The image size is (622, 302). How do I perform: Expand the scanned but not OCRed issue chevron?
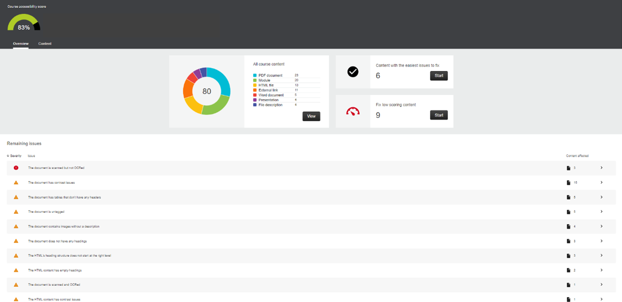coord(601,168)
